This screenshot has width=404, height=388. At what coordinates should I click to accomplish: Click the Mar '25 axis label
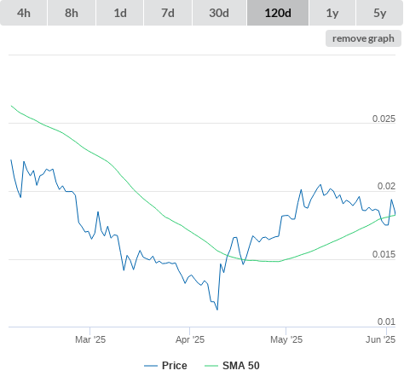(90, 339)
